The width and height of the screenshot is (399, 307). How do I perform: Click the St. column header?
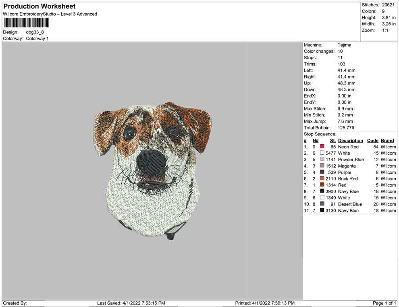pos(332,141)
